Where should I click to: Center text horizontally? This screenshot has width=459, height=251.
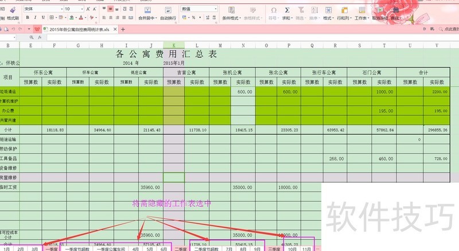click(x=110, y=18)
